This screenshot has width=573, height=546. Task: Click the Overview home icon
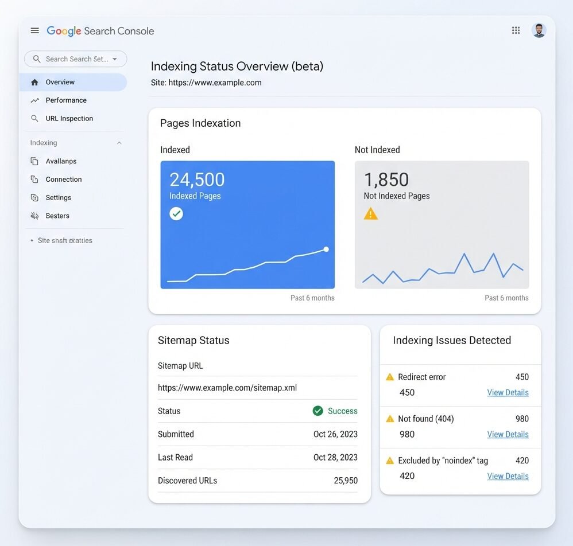[x=34, y=82]
